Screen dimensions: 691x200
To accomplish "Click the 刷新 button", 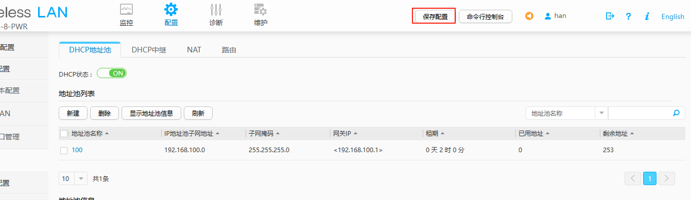I will pos(198,113).
